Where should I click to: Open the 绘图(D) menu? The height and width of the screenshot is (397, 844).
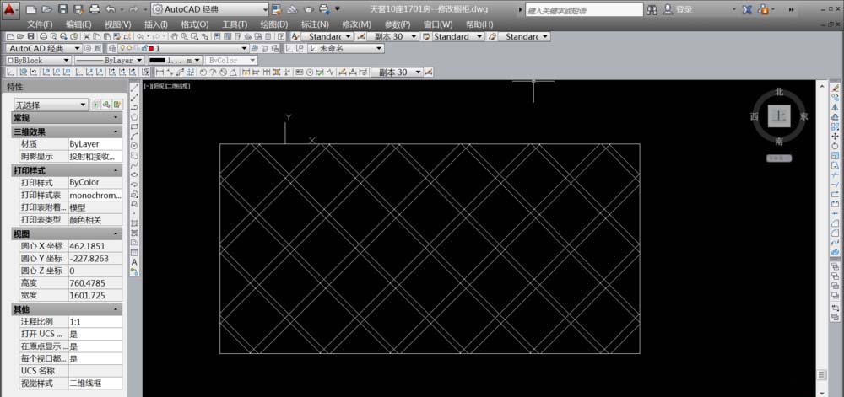coord(274,24)
